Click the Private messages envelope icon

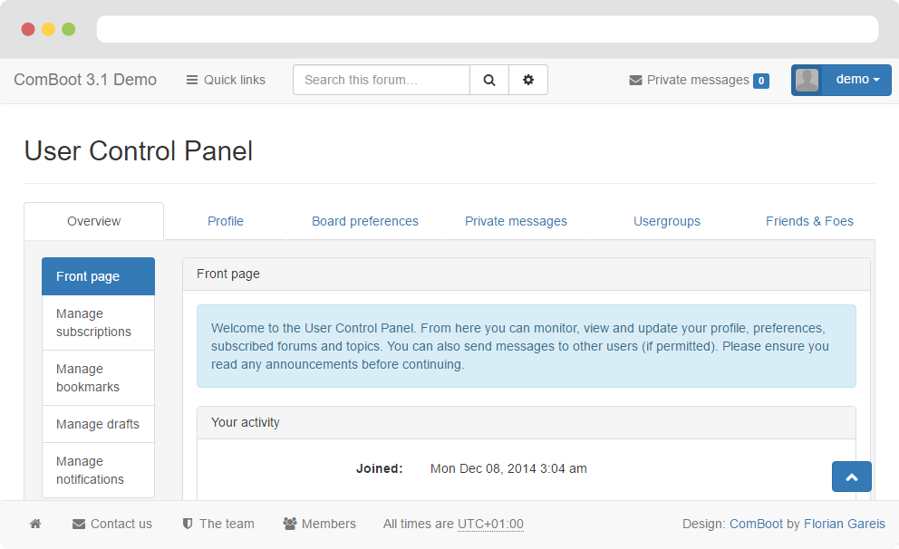click(x=635, y=81)
